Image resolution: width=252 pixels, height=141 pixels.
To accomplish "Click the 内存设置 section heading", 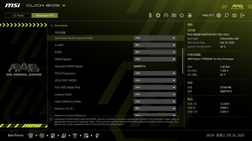I will click(60, 33).
